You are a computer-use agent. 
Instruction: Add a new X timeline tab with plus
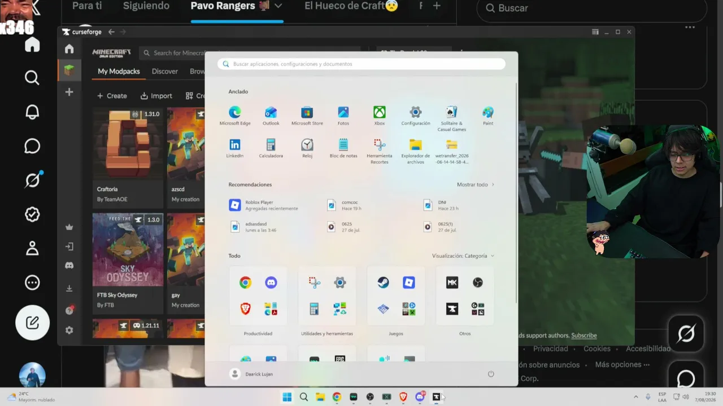[437, 6]
